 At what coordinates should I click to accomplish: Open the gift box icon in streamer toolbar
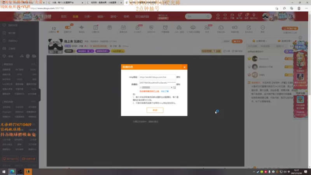[110, 28]
